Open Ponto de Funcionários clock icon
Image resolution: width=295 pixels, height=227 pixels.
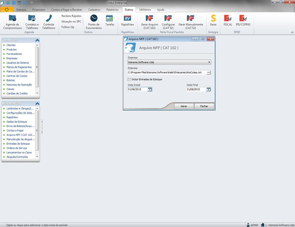[94, 18]
